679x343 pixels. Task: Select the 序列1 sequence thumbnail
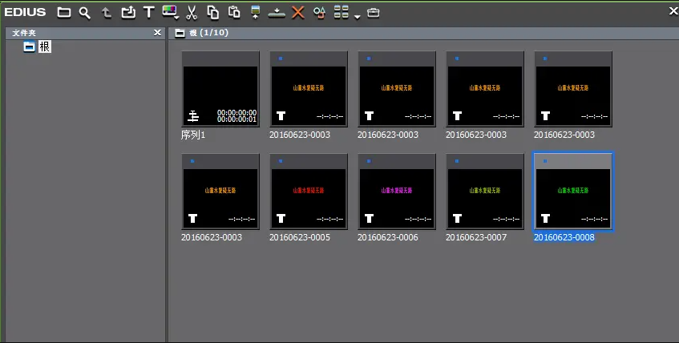[x=220, y=89]
